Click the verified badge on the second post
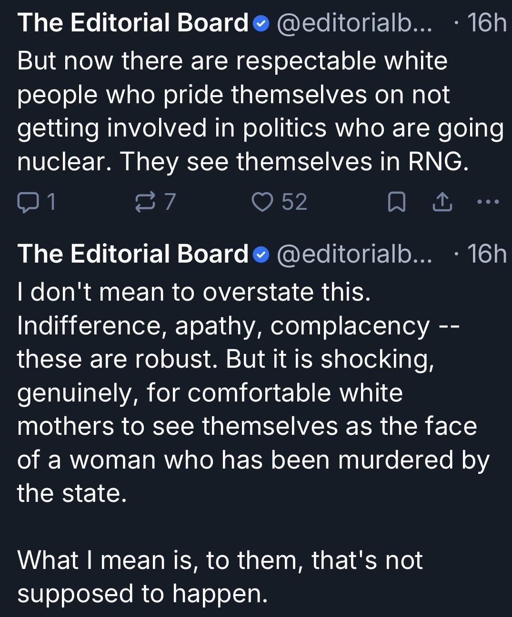512x617 pixels. [x=261, y=255]
